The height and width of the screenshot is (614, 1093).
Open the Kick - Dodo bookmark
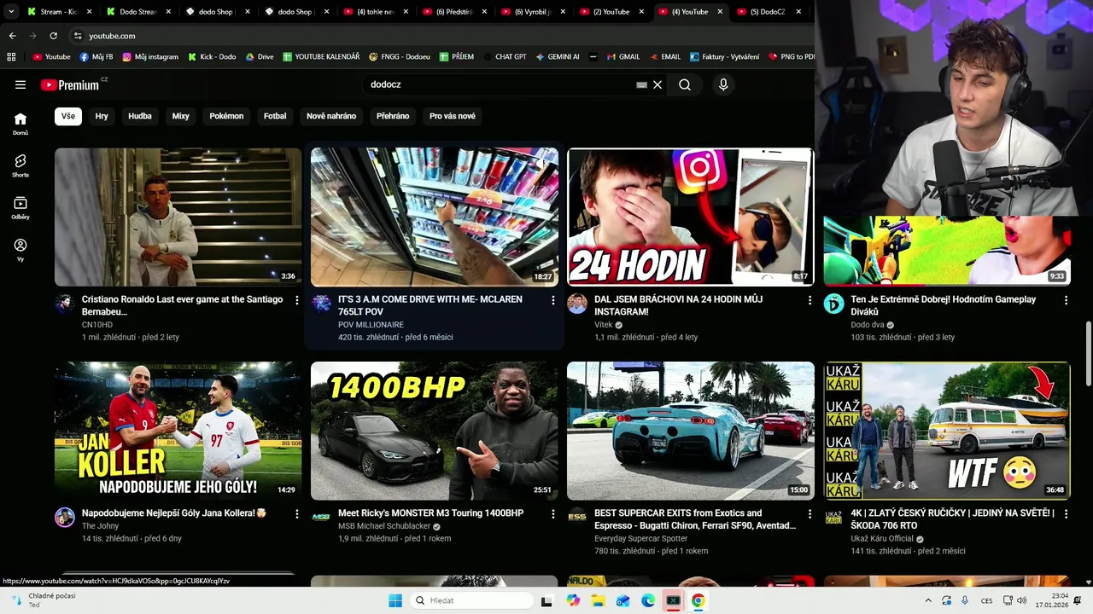(212, 57)
